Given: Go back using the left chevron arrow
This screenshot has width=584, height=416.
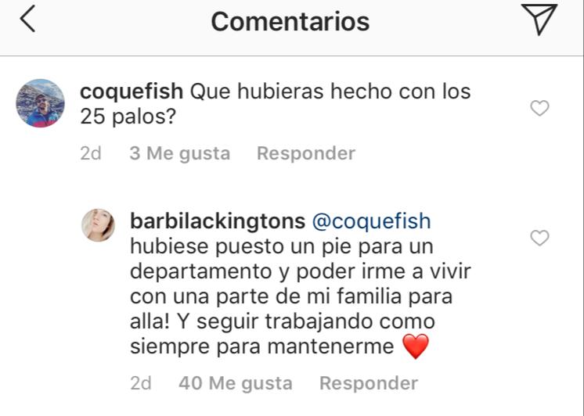Looking at the screenshot, I should [27, 19].
